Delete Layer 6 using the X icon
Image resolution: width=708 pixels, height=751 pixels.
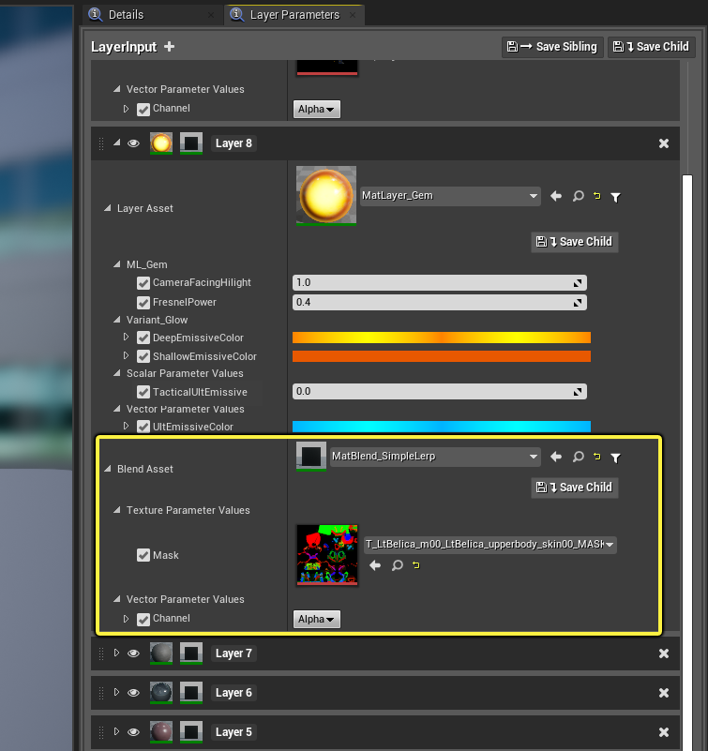[663, 693]
